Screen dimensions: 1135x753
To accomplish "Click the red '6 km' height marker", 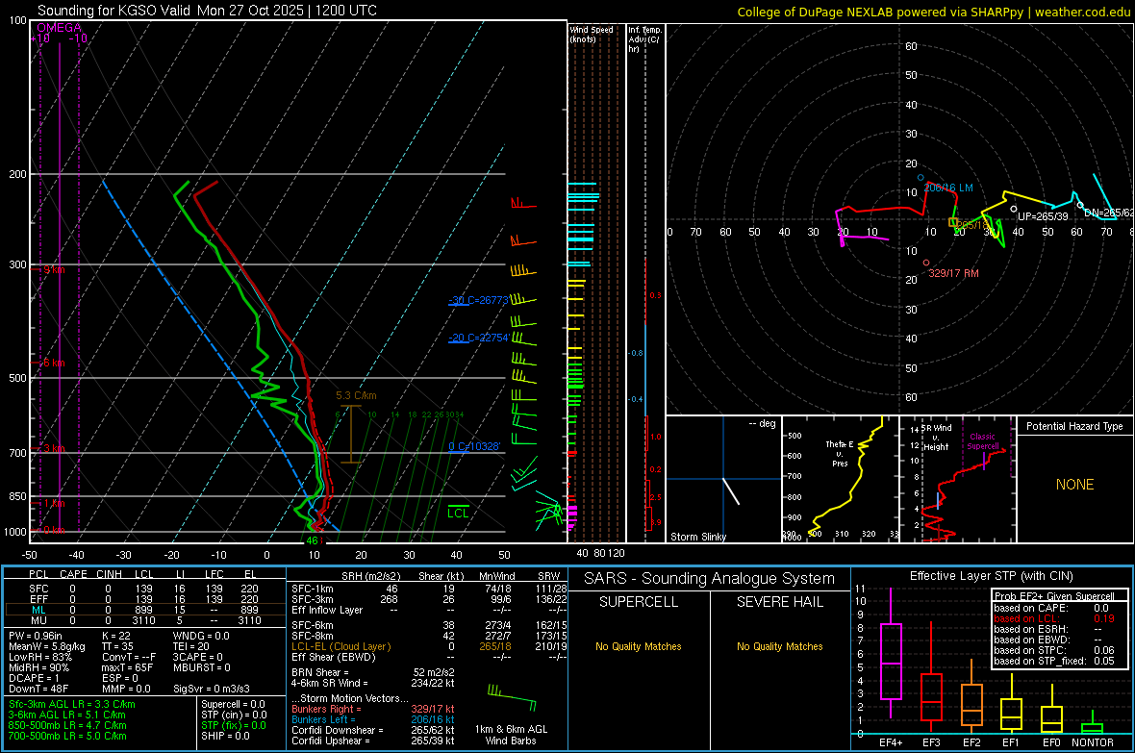I will pos(52,362).
